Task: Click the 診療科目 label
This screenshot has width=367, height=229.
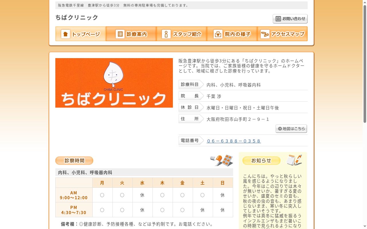Action: click(x=191, y=84)
